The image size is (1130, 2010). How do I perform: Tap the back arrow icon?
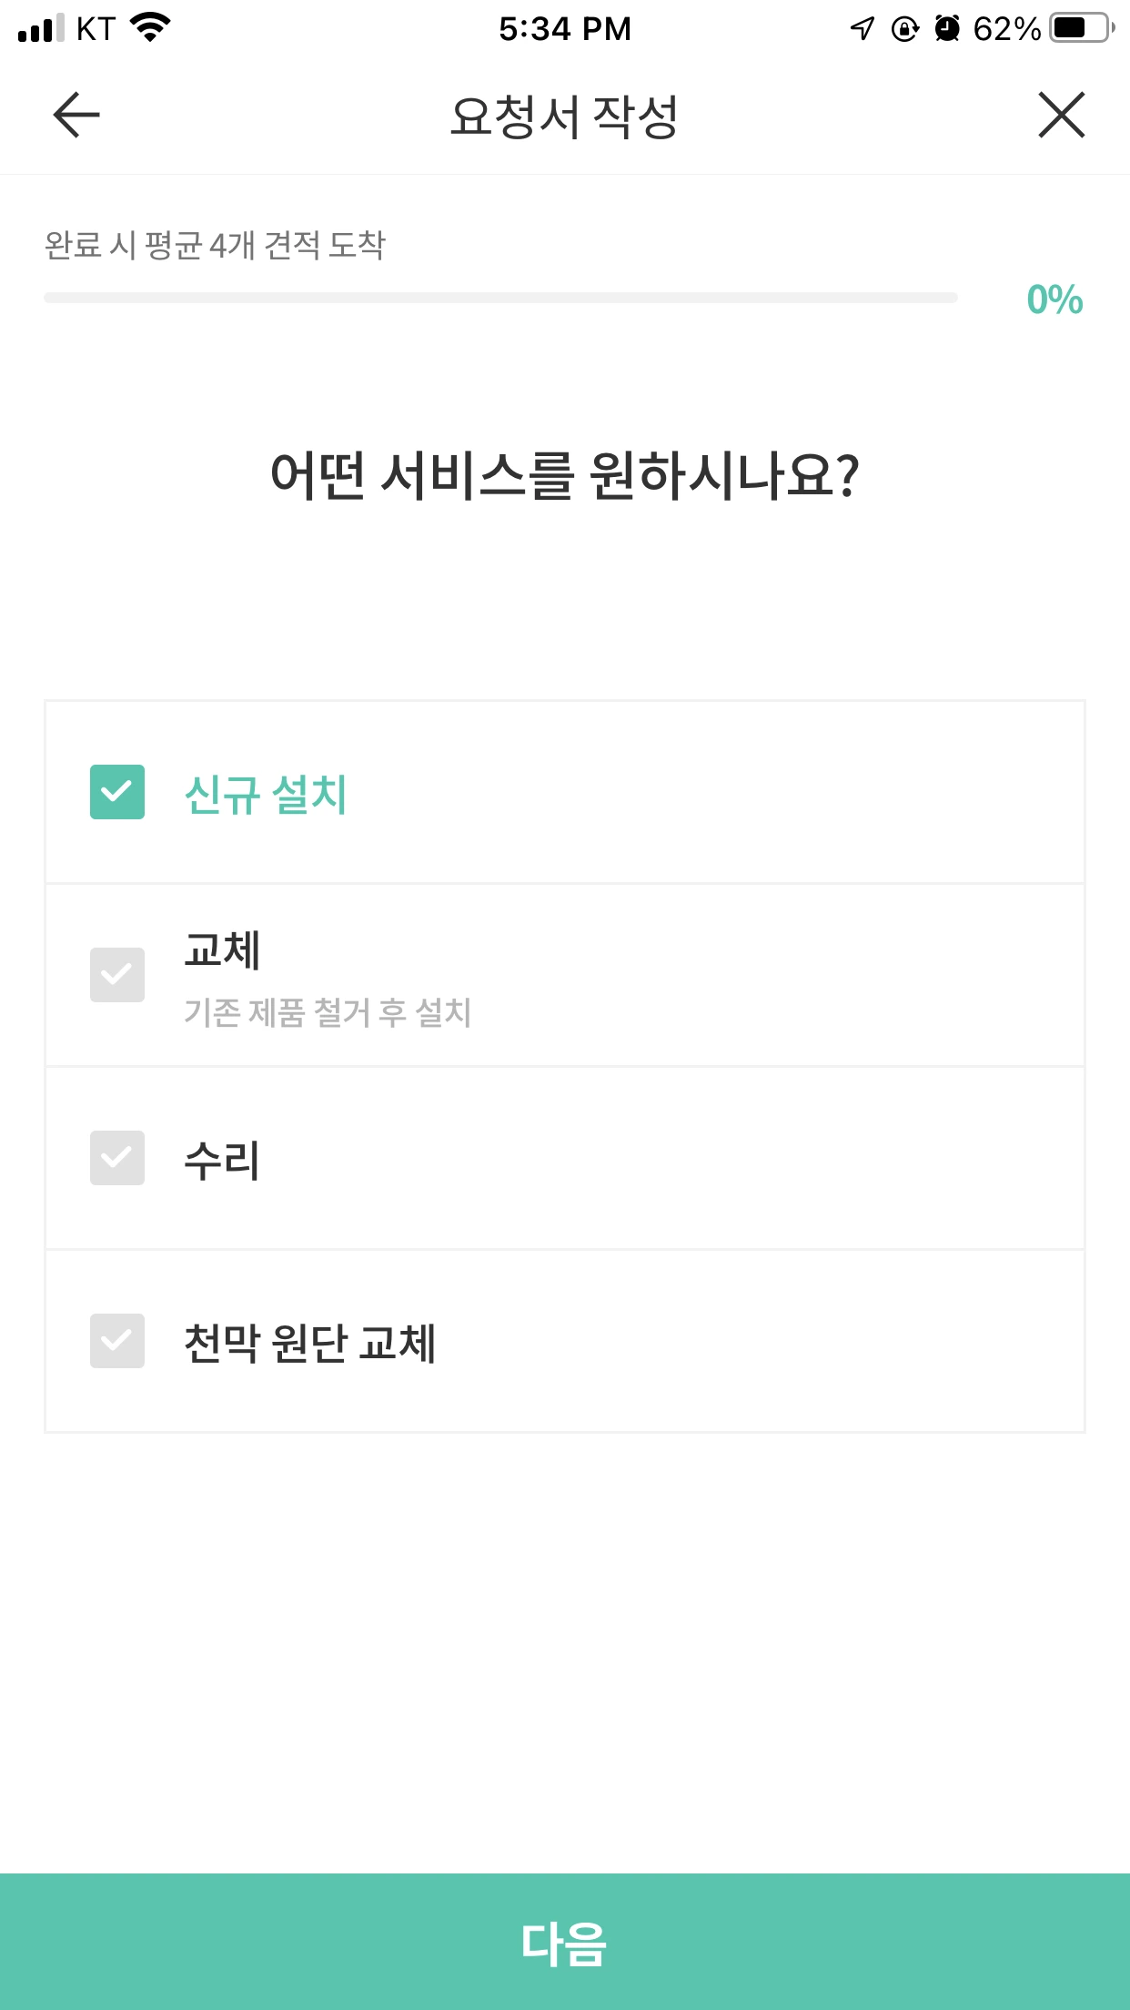coord(76,115)
